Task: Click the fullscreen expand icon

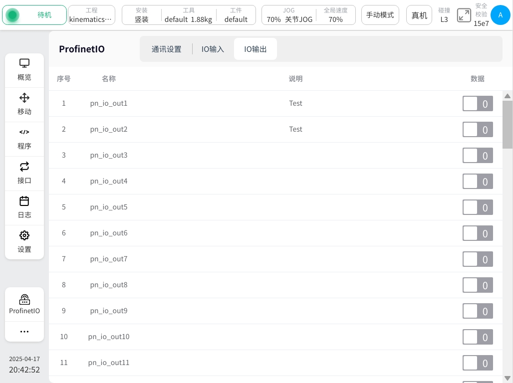Action: click(464, 15)
